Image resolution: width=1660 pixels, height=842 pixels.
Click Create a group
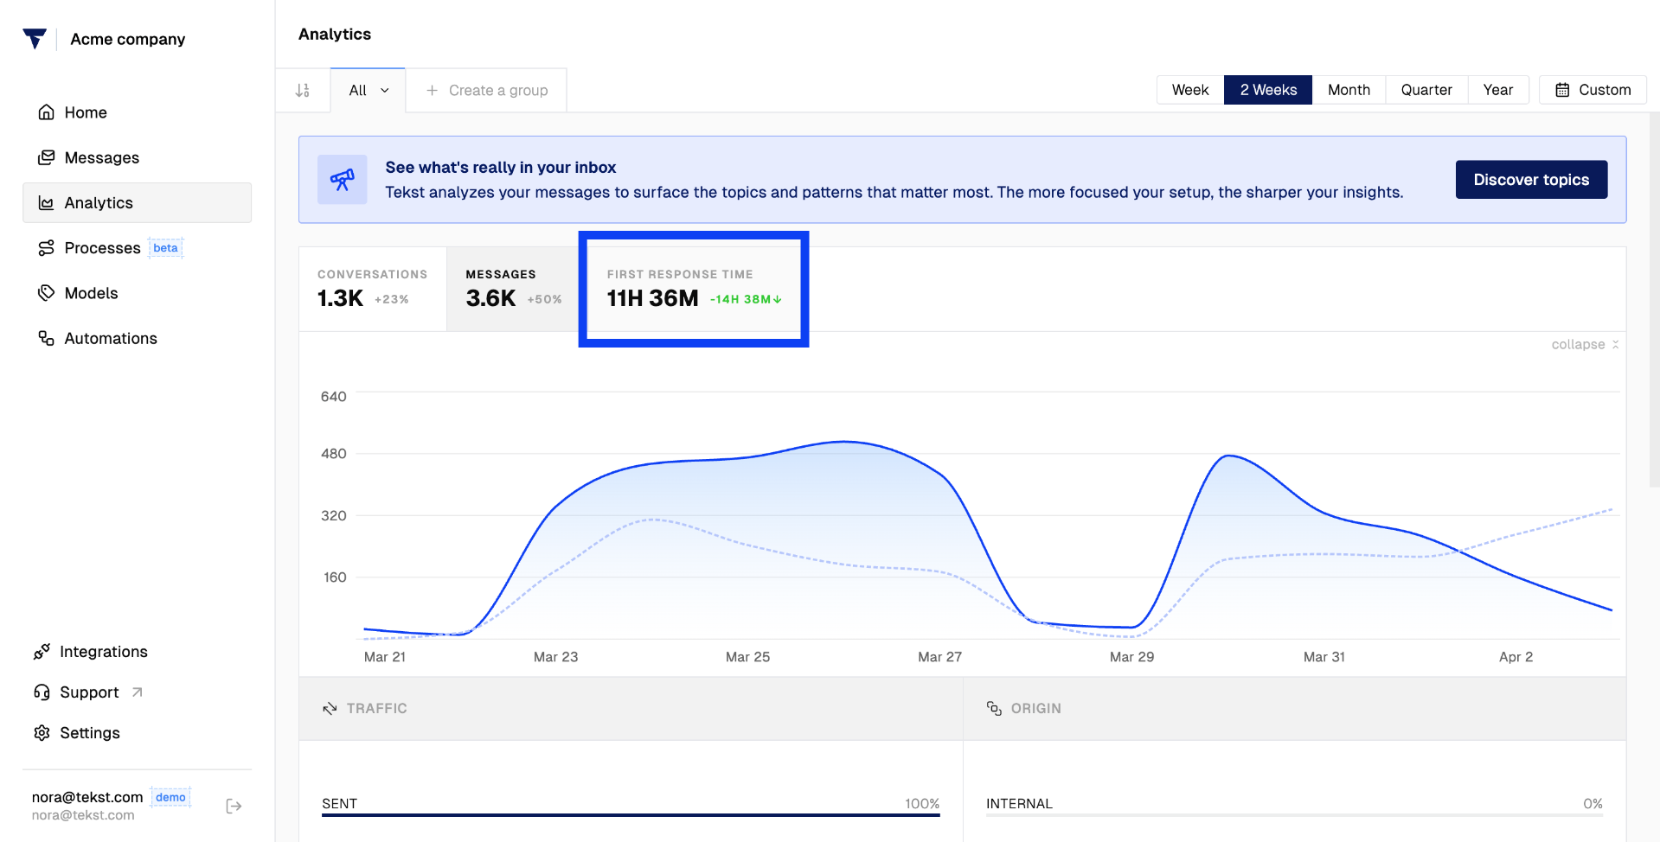click(487, 90)
